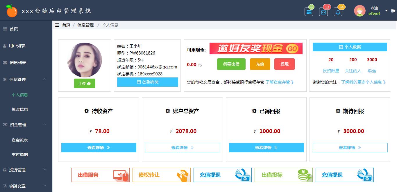Viewport: 397px width, 192px height.
Task: Click the 出借投标 coin stack icon
Action: (x=305, y=175)
